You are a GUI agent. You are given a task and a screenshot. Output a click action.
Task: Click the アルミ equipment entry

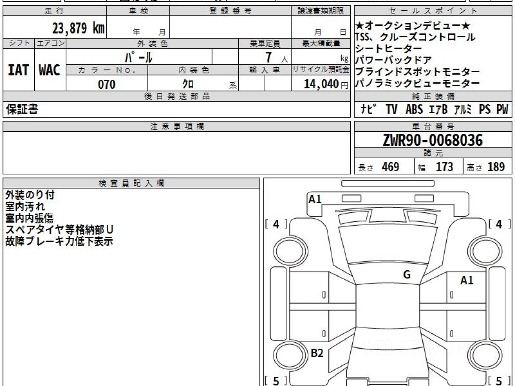(463, 110)
